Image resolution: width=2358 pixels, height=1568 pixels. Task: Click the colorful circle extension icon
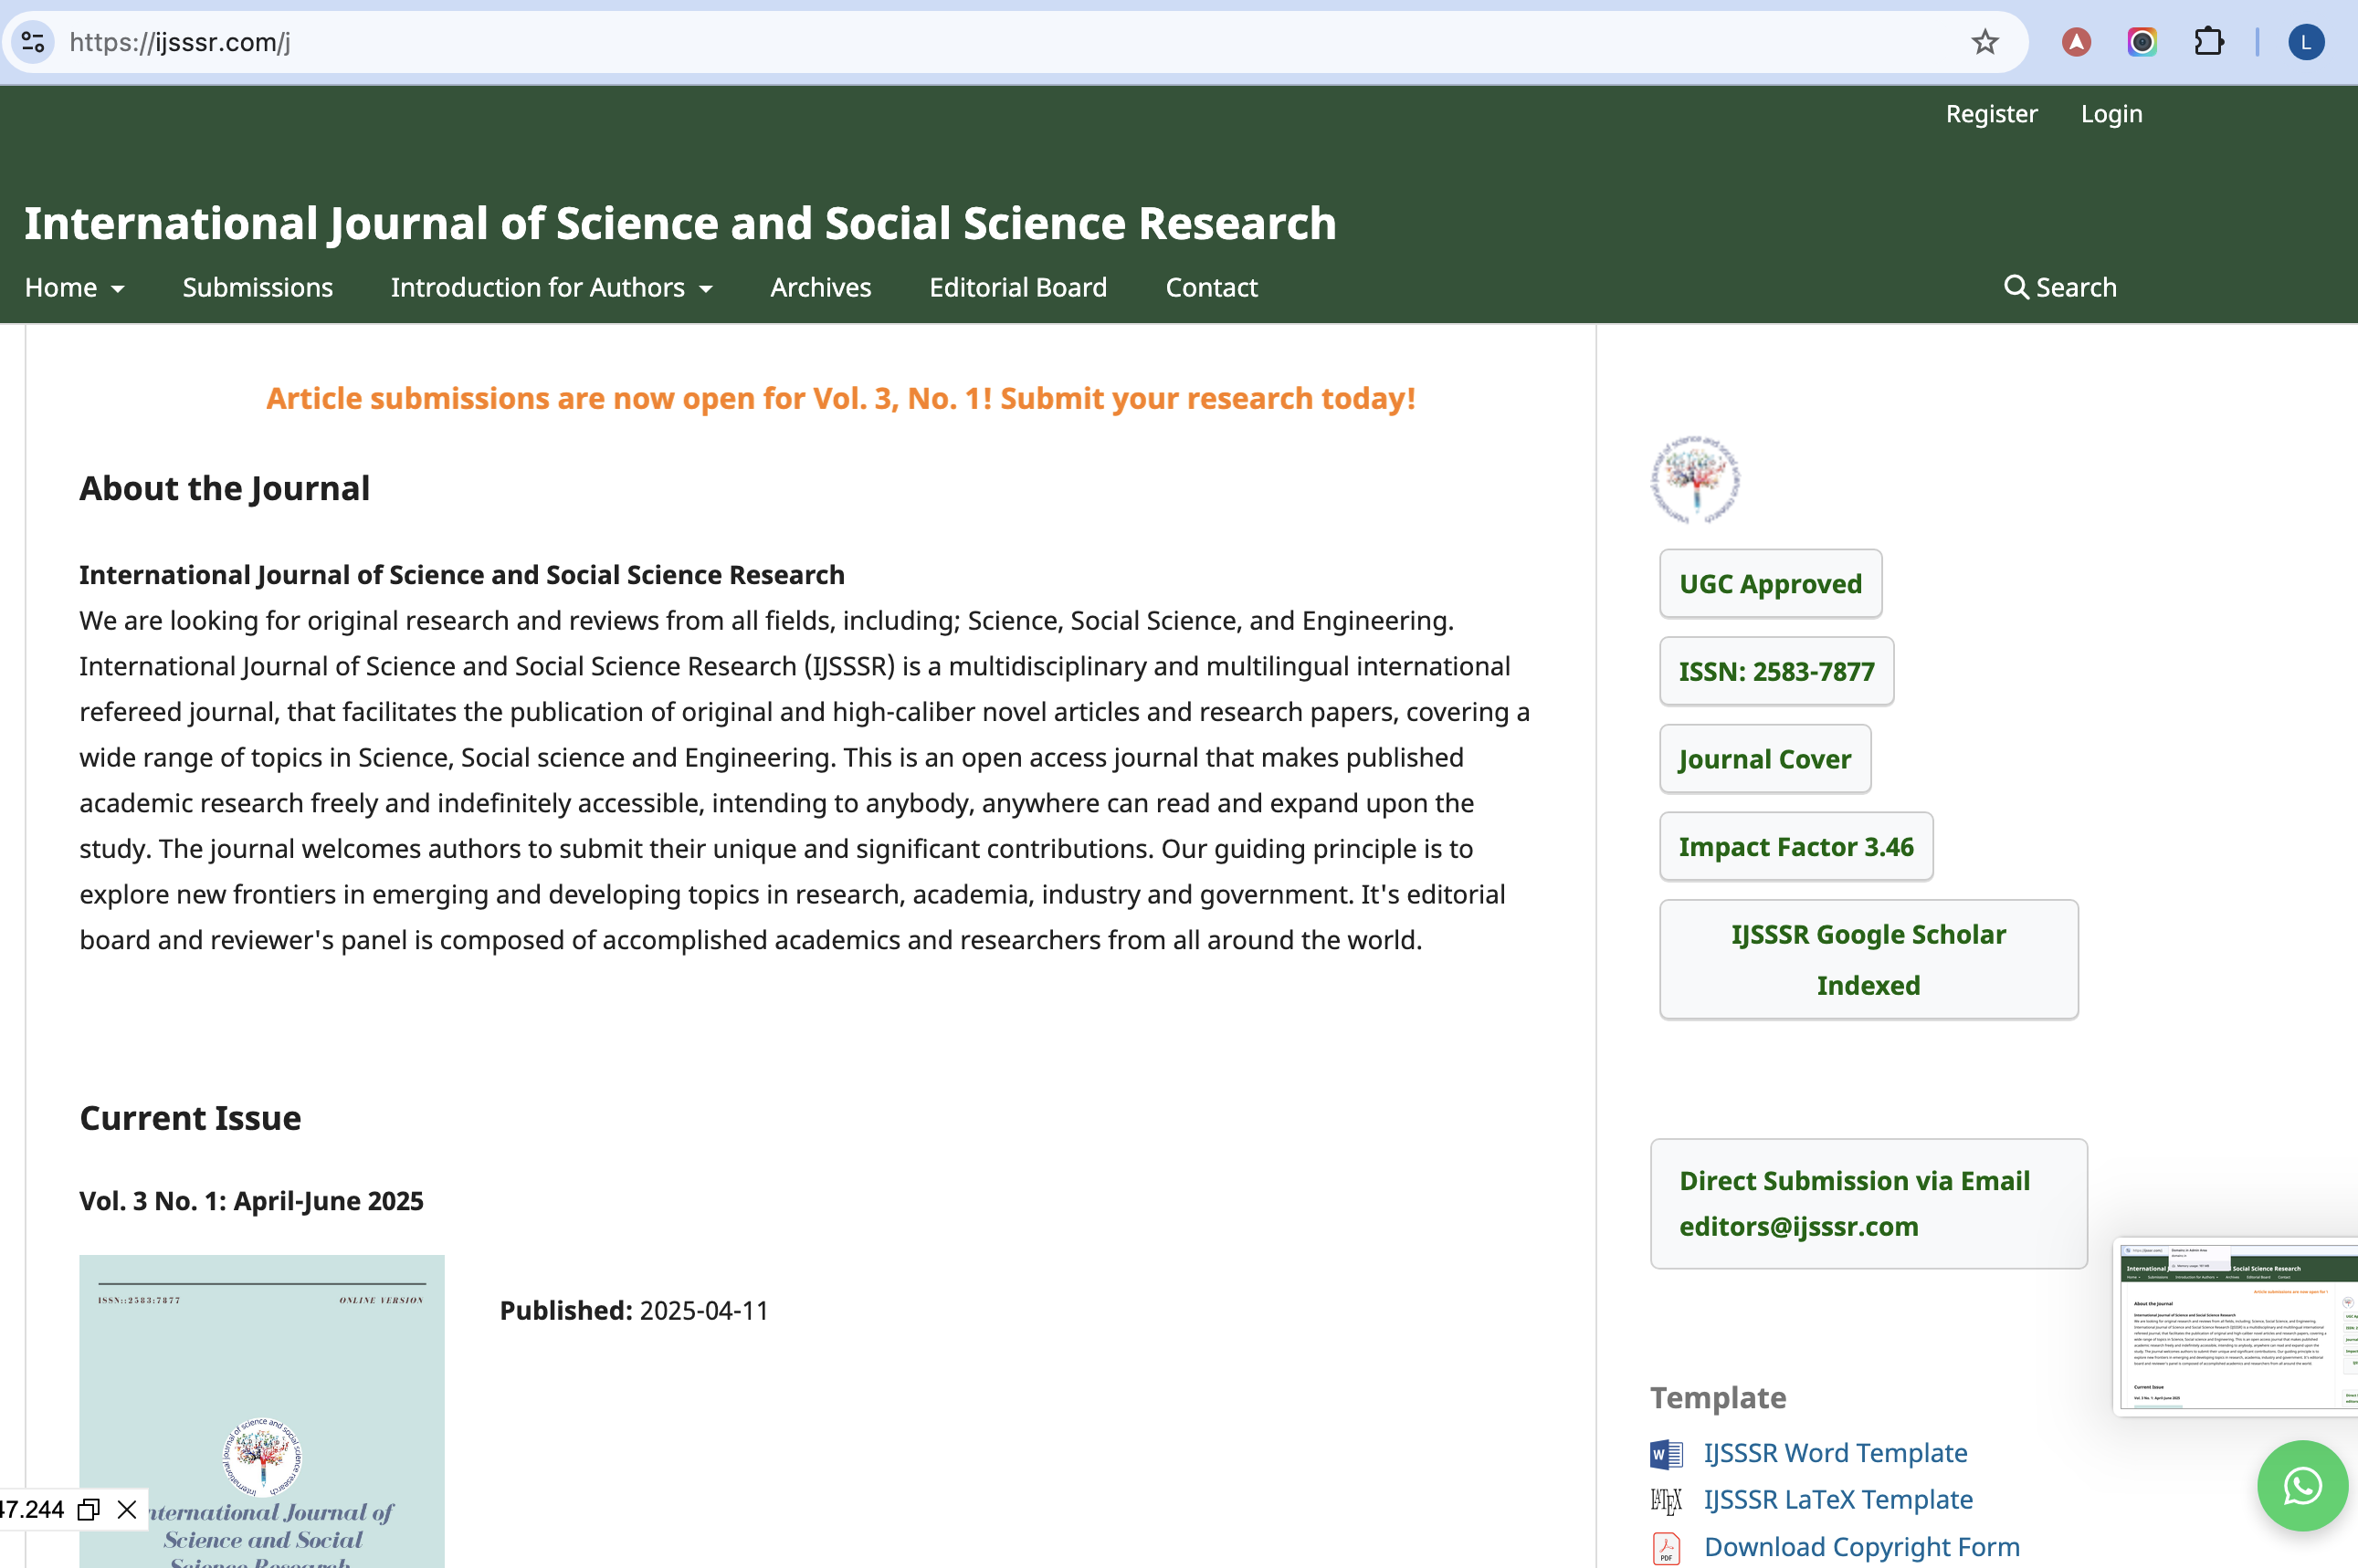(x=2141, y=42)
